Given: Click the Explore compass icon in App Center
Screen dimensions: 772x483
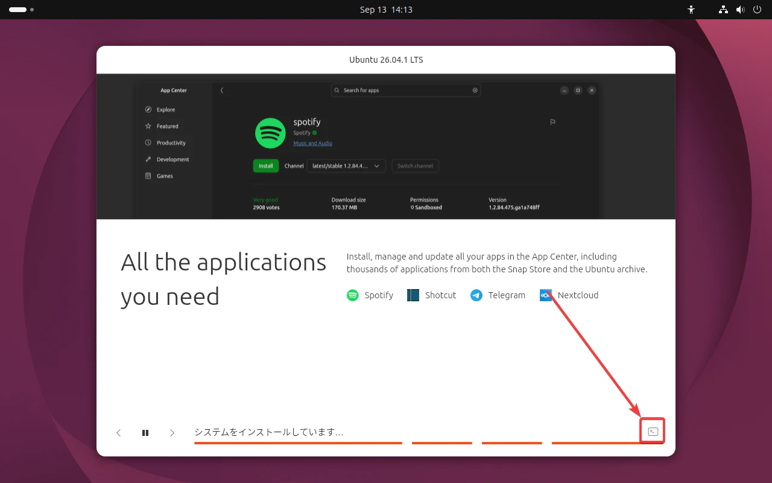Looking at the screenshot, I should point(148,109).
